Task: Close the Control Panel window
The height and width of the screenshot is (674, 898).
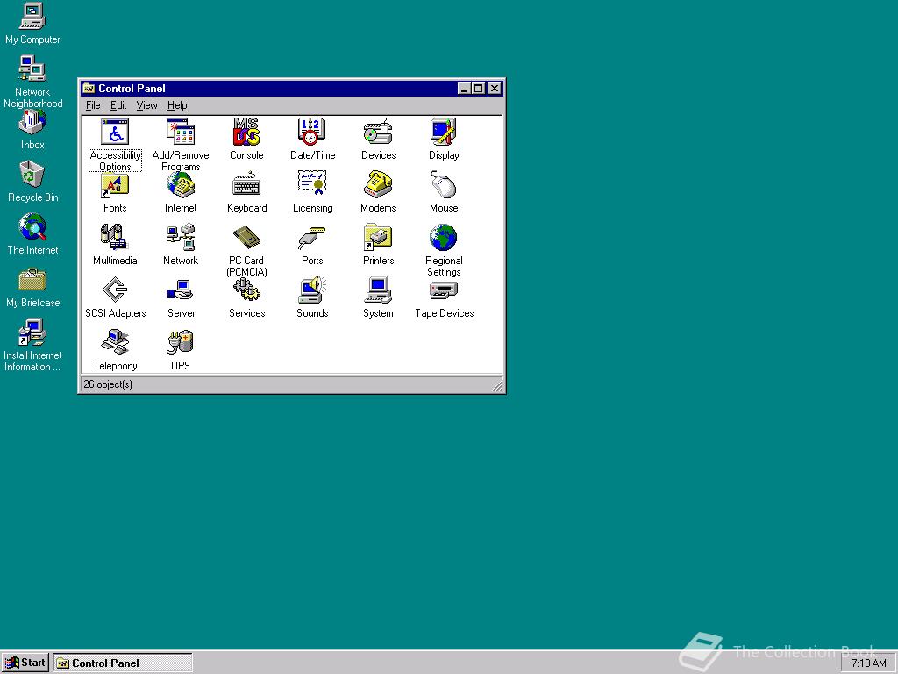Action: (x=495, y=89)
